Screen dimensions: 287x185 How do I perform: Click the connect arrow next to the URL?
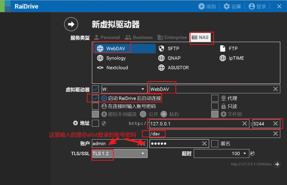277,164
